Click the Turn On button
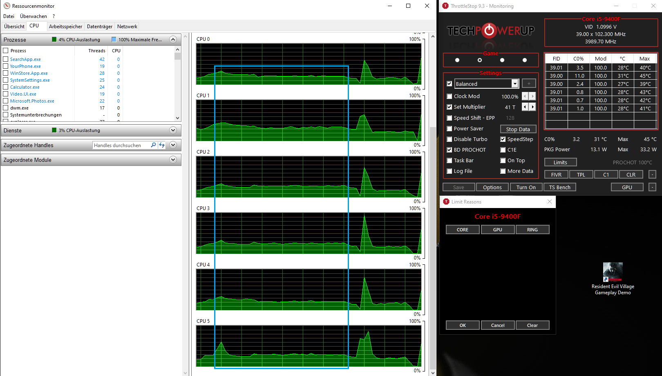The height and width of the screenshot is (376, 662). pos(526,187)
